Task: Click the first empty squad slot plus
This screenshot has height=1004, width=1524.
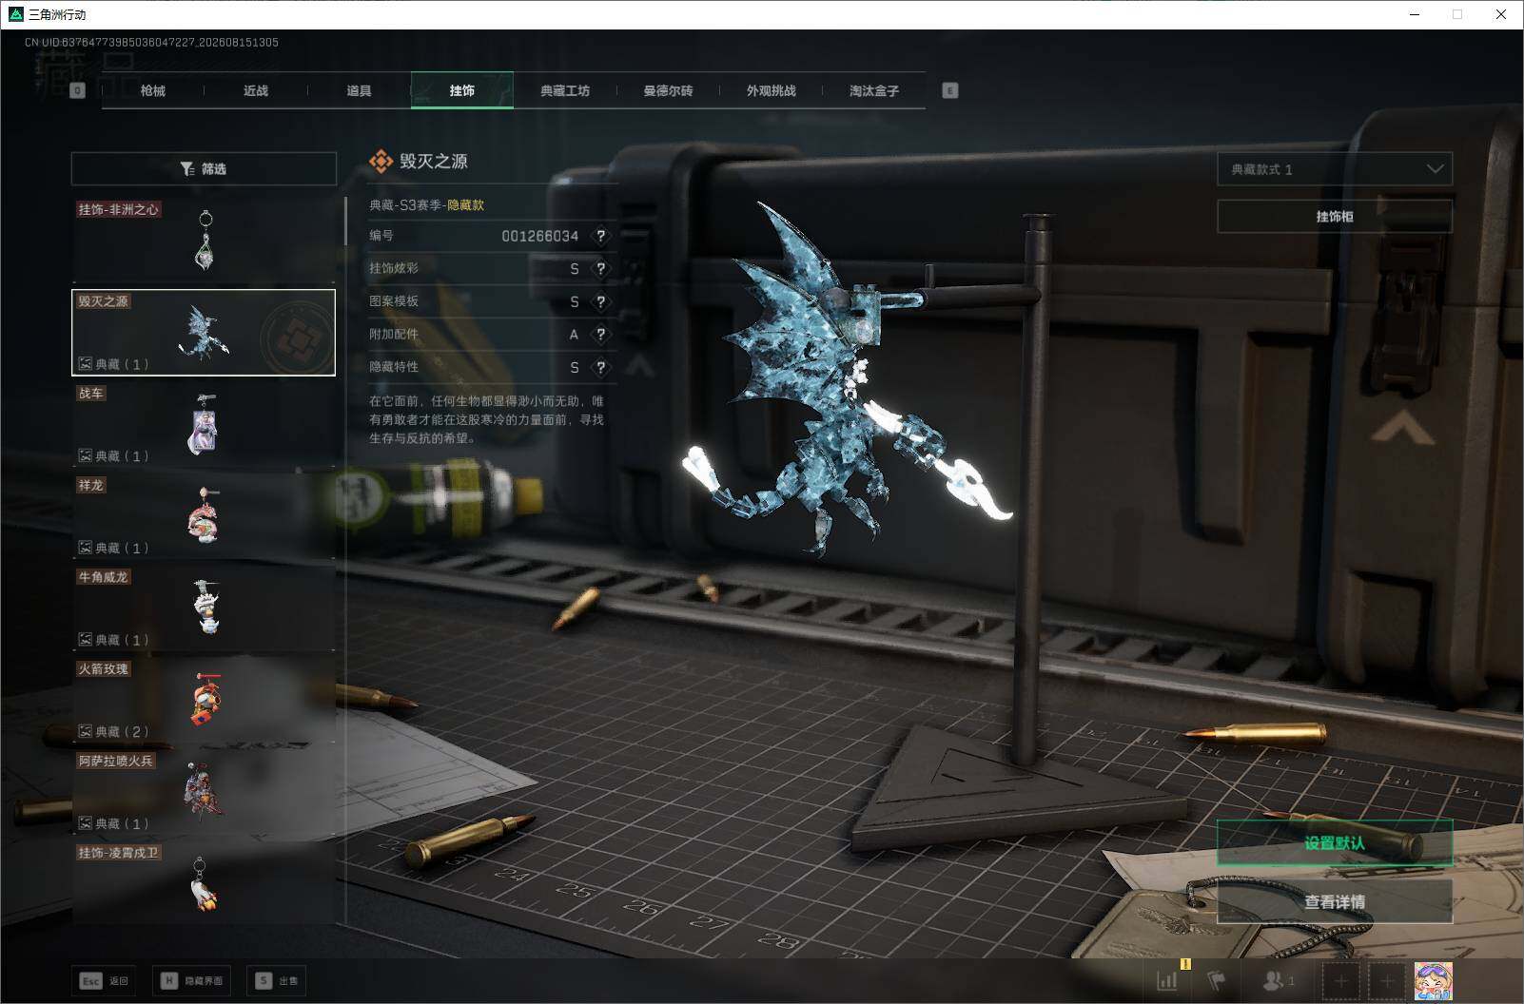Action: (1340, 980)
